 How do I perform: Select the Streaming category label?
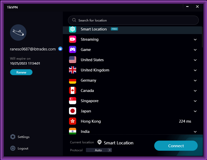(x=90, y=39)
